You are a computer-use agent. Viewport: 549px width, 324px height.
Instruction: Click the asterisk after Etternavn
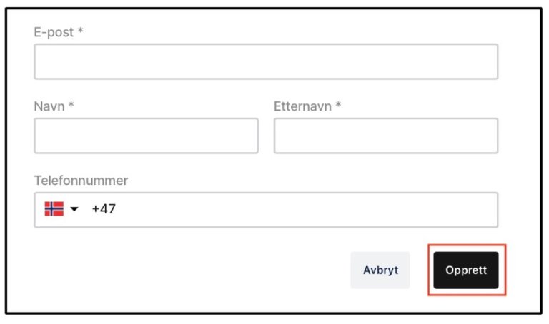point(338,106)
